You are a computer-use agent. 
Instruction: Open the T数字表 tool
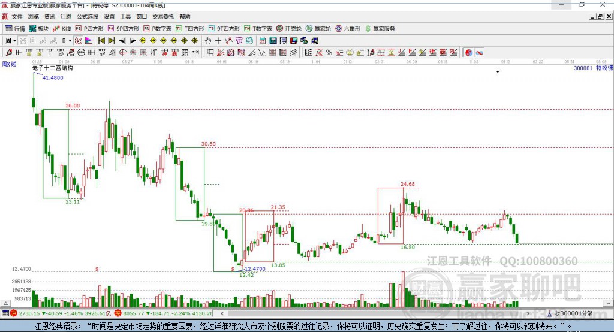coord(258,29)
